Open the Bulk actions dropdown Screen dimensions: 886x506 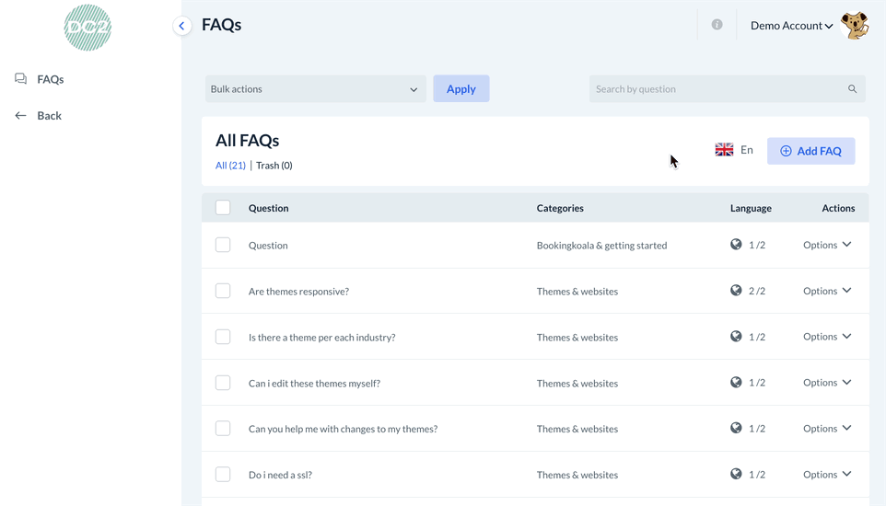tap(315, 89)
